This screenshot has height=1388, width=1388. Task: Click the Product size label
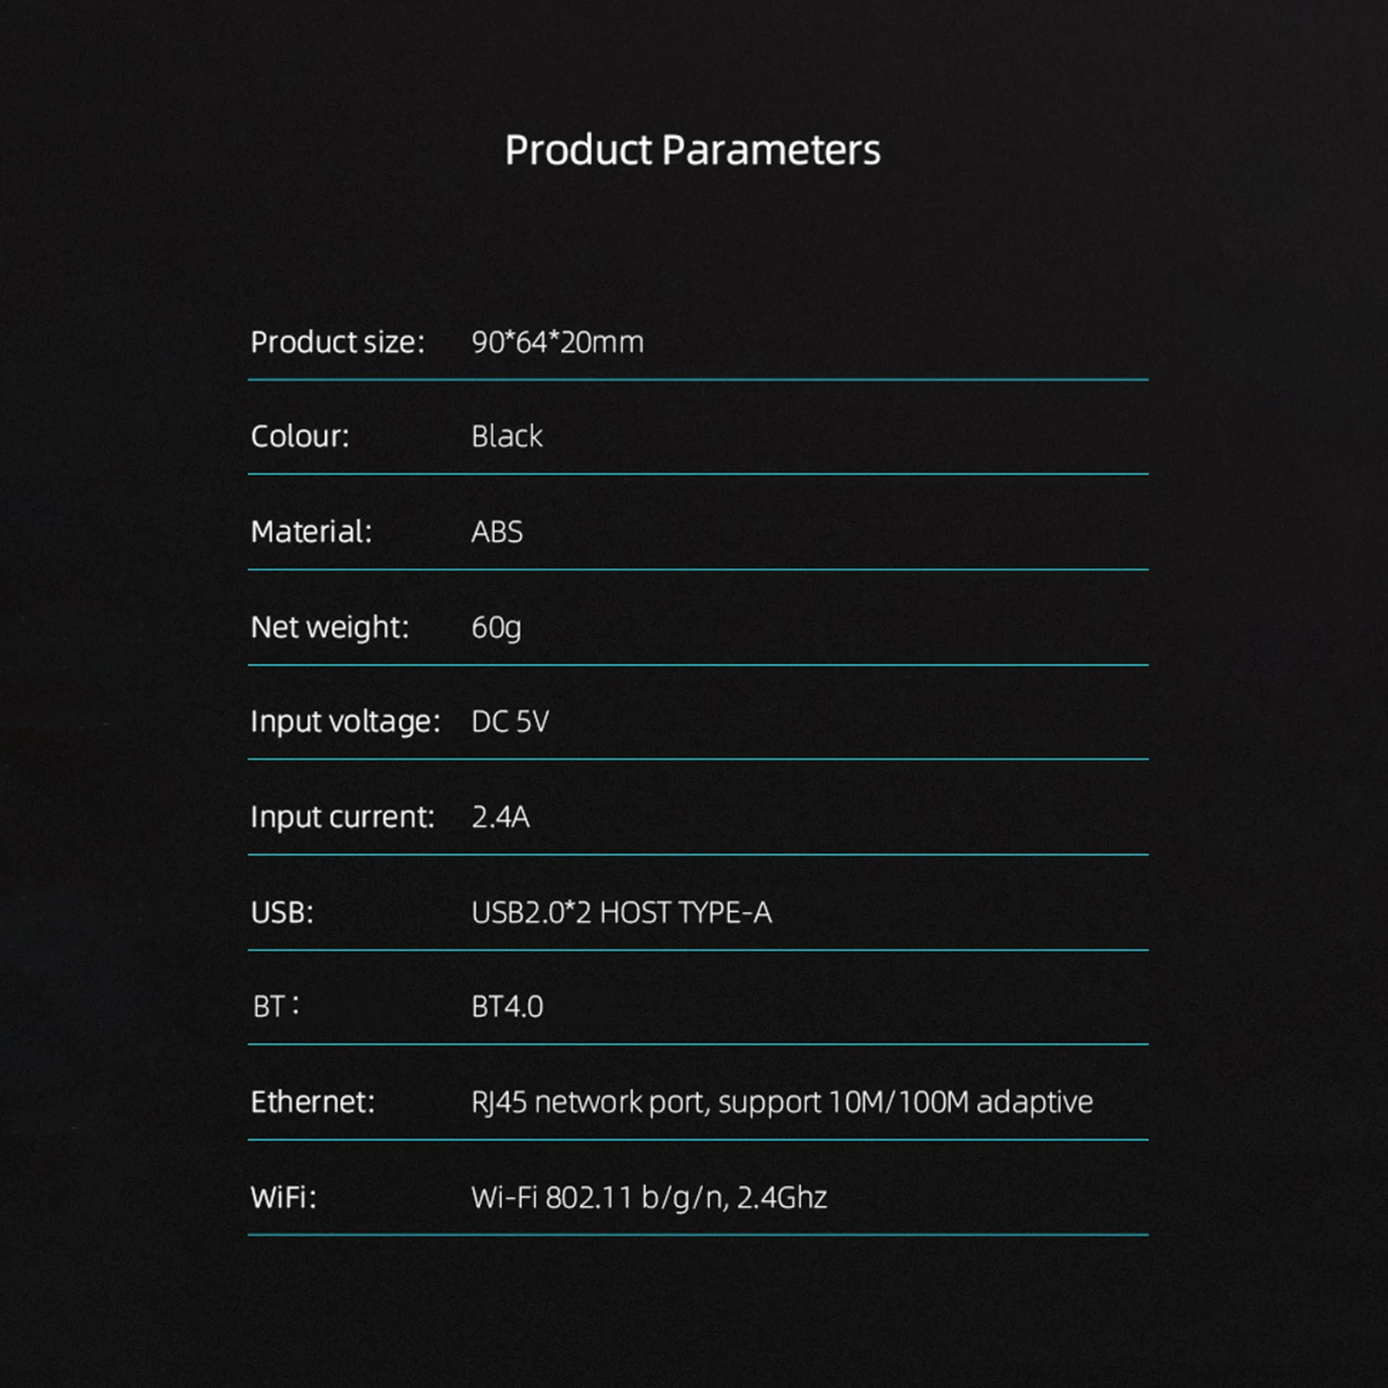(337, 342)
